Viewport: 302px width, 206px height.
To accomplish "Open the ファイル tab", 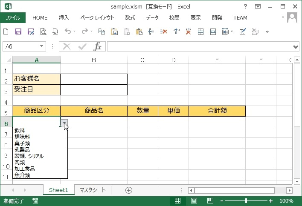I will [13, 18].
